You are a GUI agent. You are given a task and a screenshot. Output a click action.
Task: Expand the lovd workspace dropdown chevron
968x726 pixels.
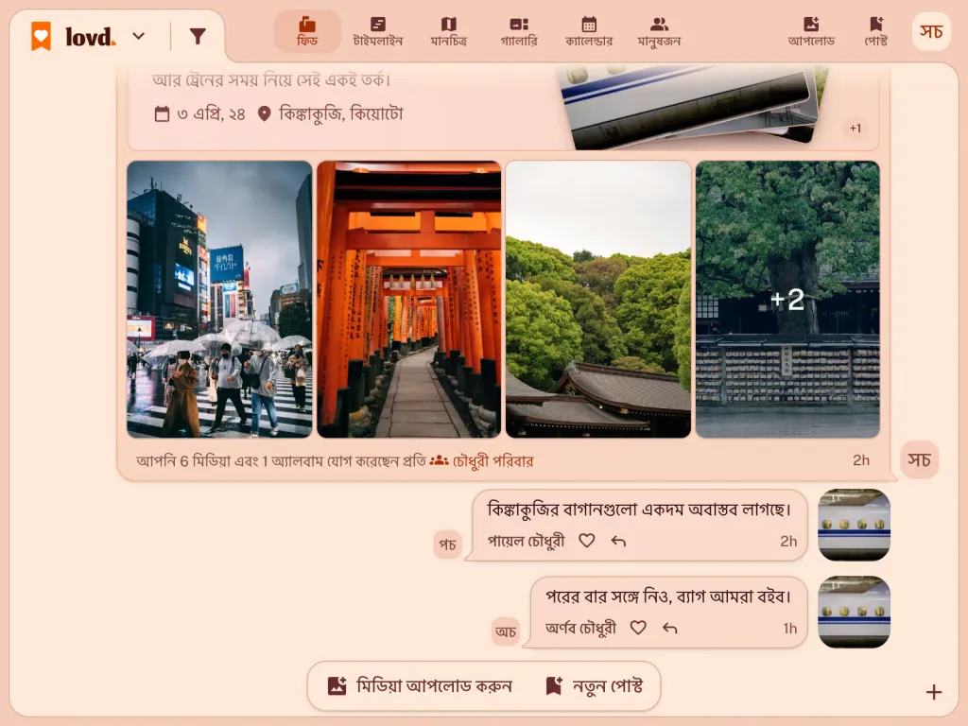click(139, 36)
